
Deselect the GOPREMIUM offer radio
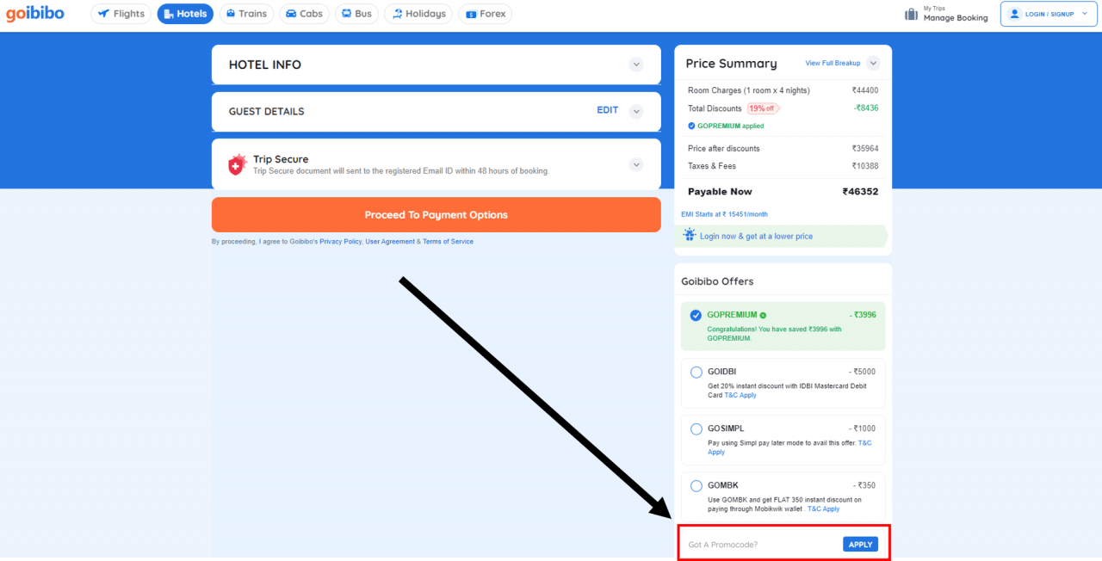tap(696, 315)
